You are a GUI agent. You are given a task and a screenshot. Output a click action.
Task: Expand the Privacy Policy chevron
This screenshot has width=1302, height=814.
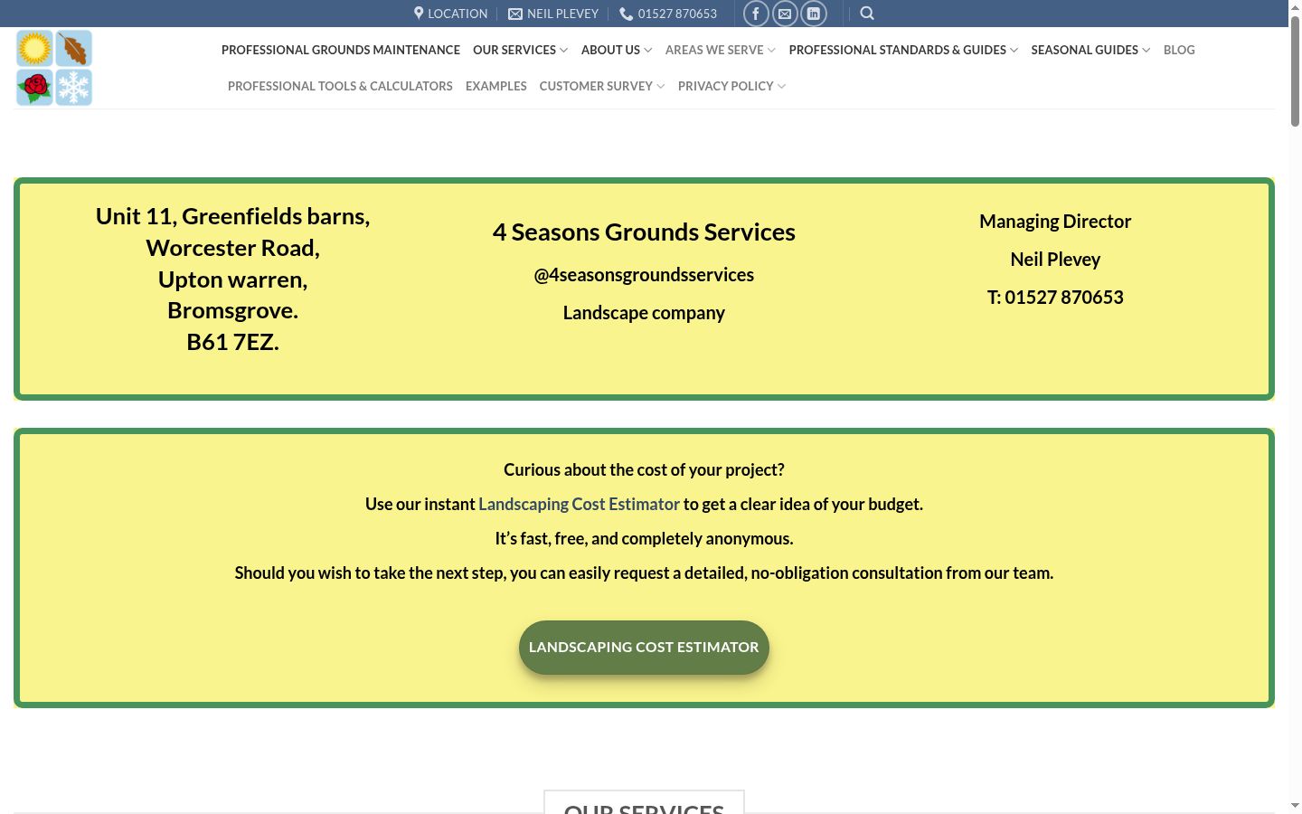coord(781,87)
